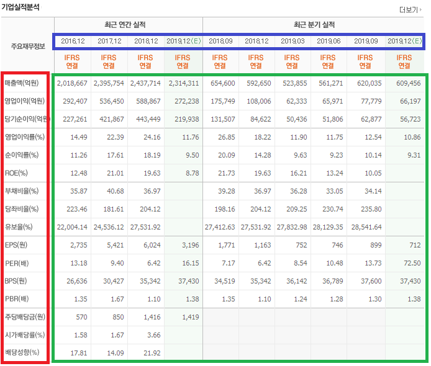
Task: Select the PER(배) row label
Action: [17, 263]
